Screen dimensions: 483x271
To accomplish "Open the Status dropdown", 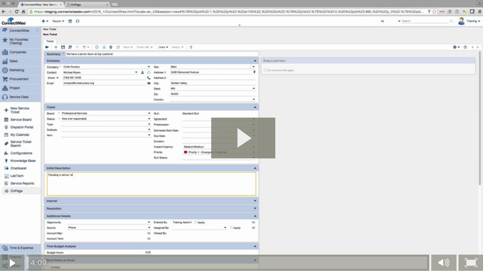I will [149, 119].
